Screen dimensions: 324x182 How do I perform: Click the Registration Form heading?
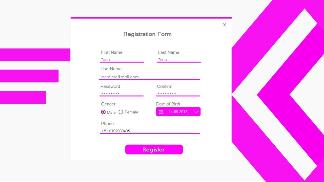(x=148, y=34)
